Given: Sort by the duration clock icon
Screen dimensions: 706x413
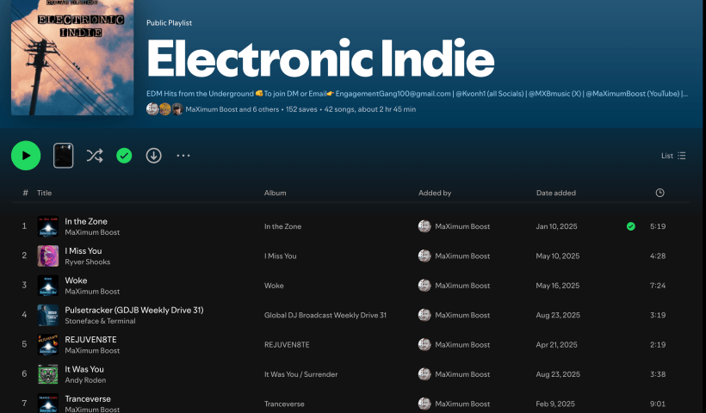Looking at the screenshot, I should [660, 193].
